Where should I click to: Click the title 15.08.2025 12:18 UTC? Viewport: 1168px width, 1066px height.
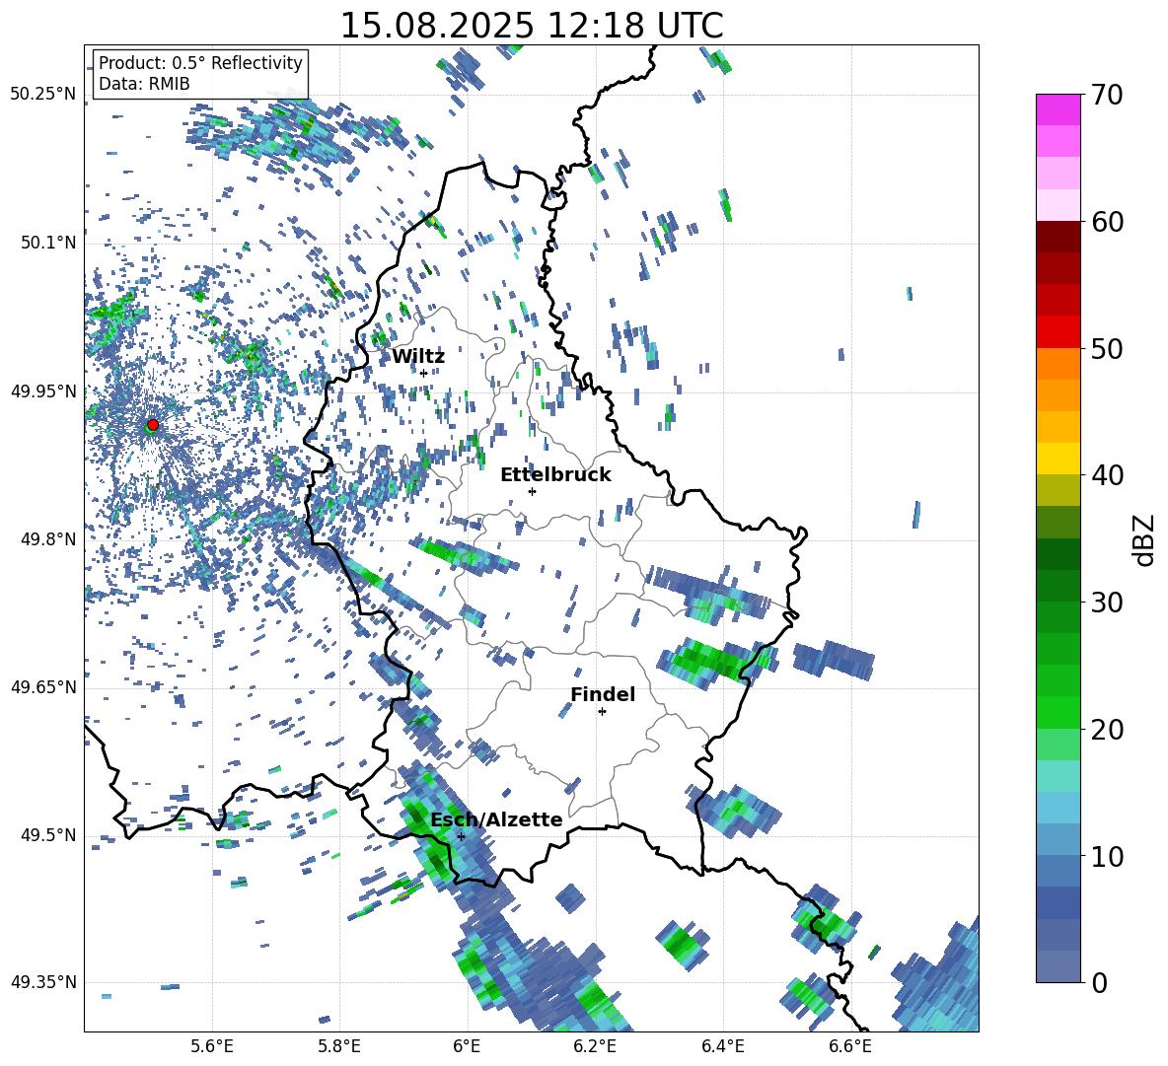[x=532, y=26]
